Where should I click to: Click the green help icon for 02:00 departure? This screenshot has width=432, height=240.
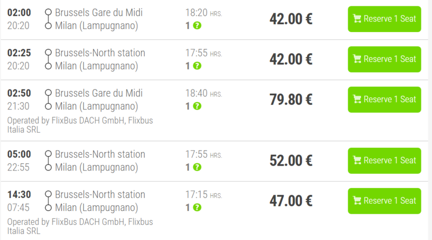pyautogui.click(x=197, y=25)
